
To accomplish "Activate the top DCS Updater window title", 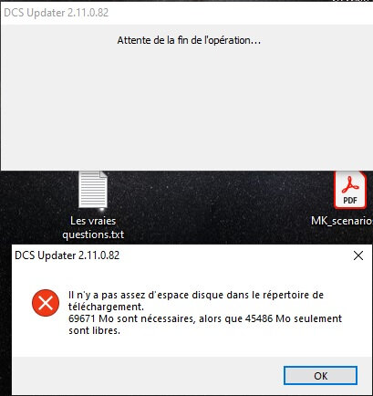I will tap(57, 13).
